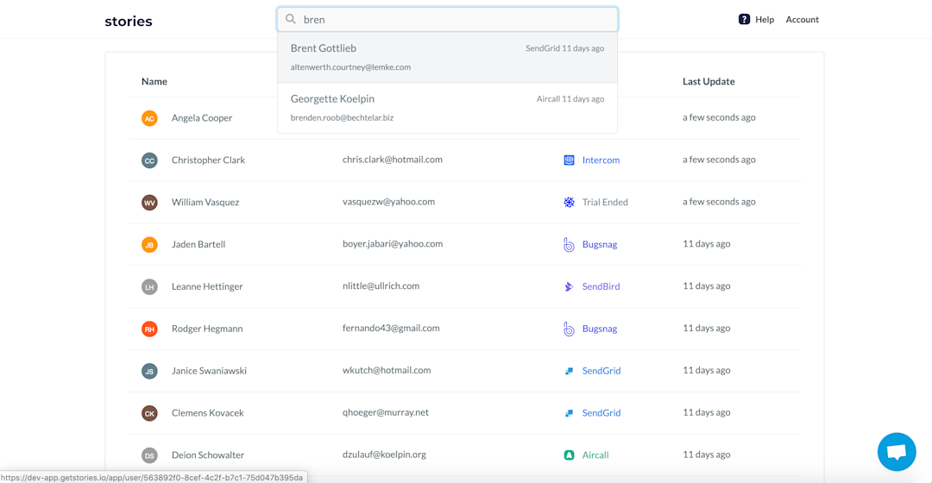Open Christopher Clark's user row
This screenshot has height=483, width=932.
point(464,160)
